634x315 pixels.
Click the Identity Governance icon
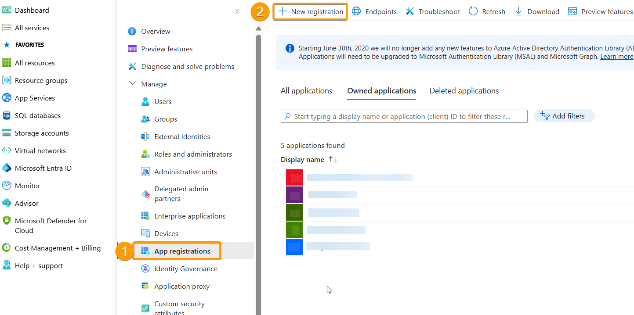[x=145, y=268]
